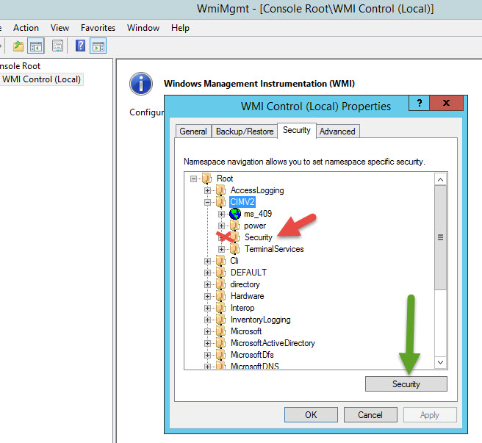Click the Up One Level toolbar icon
Screen dimensions: 482x443
tap(18, 46)
